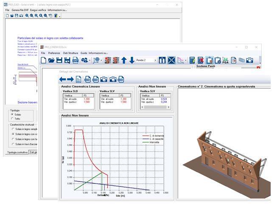Screen dimensions: 280x204
Task: Open File menu in PRO_CINEM window
Action: (x=43, y=53)
